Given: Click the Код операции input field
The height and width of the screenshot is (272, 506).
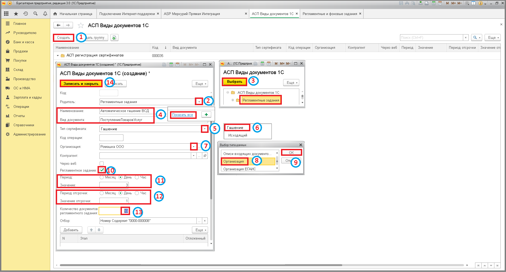Looking at the screenshot, I should [x=111, y=138].
